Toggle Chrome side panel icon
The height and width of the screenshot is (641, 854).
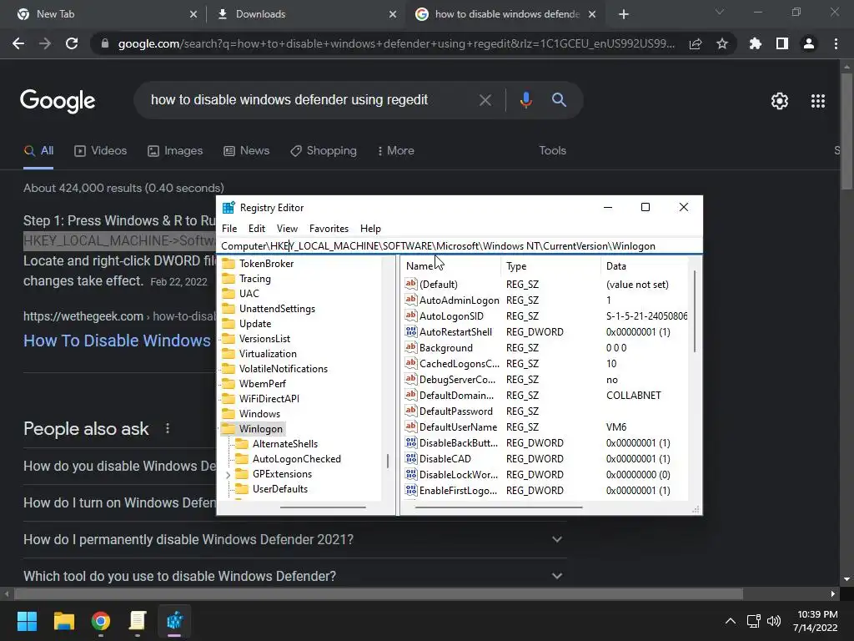pyautogui.click(x=782, y=43)
